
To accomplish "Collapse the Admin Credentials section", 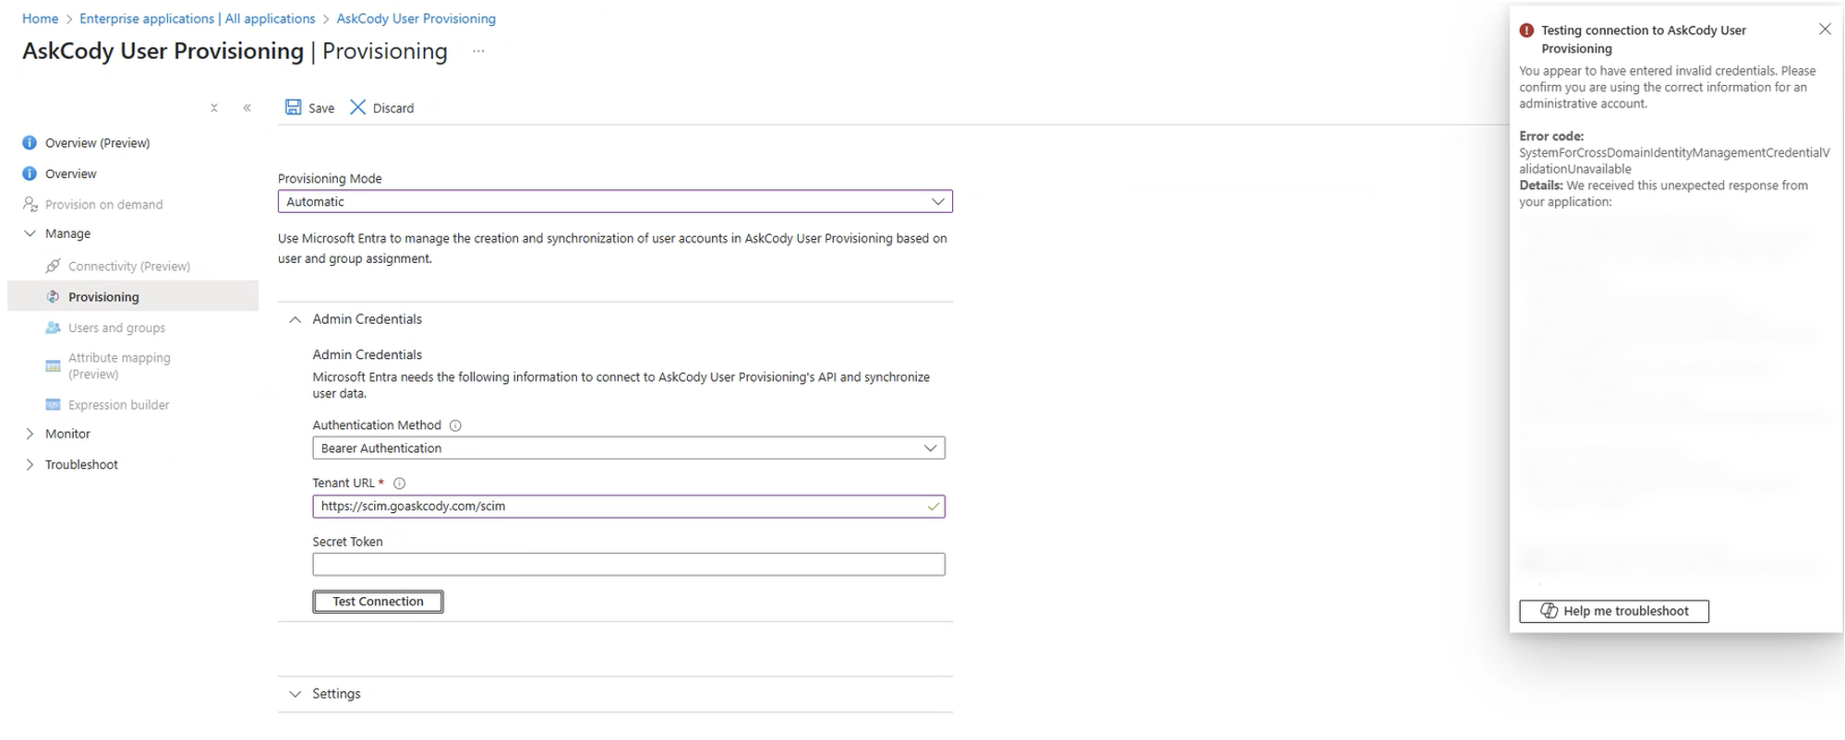I will tap(295, 319).
